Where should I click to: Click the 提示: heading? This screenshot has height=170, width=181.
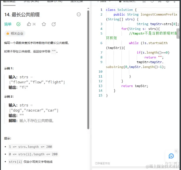coord(7,138)
